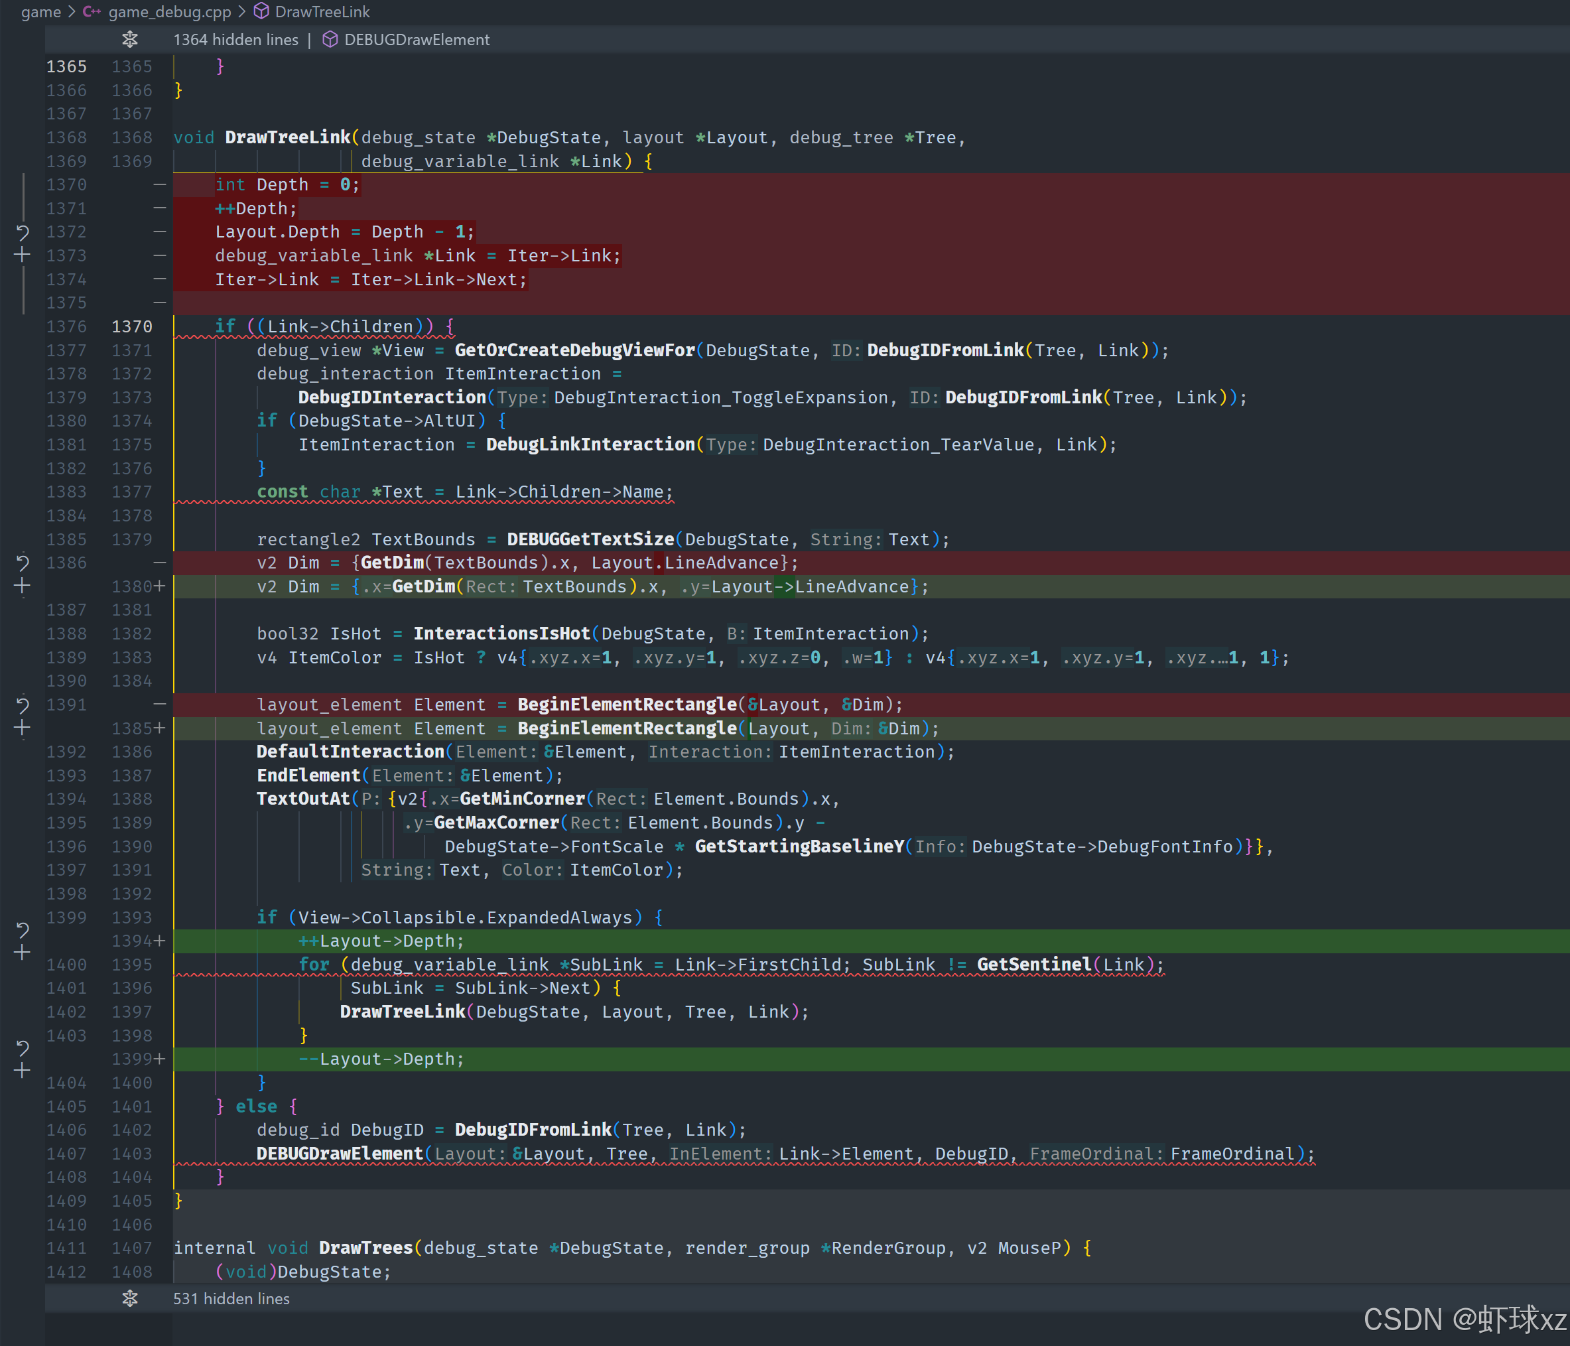The height and width of the screenshot is (1346, 1570).
Task: Click the 531 hidden lines text
Action: tap(231, 1298)
